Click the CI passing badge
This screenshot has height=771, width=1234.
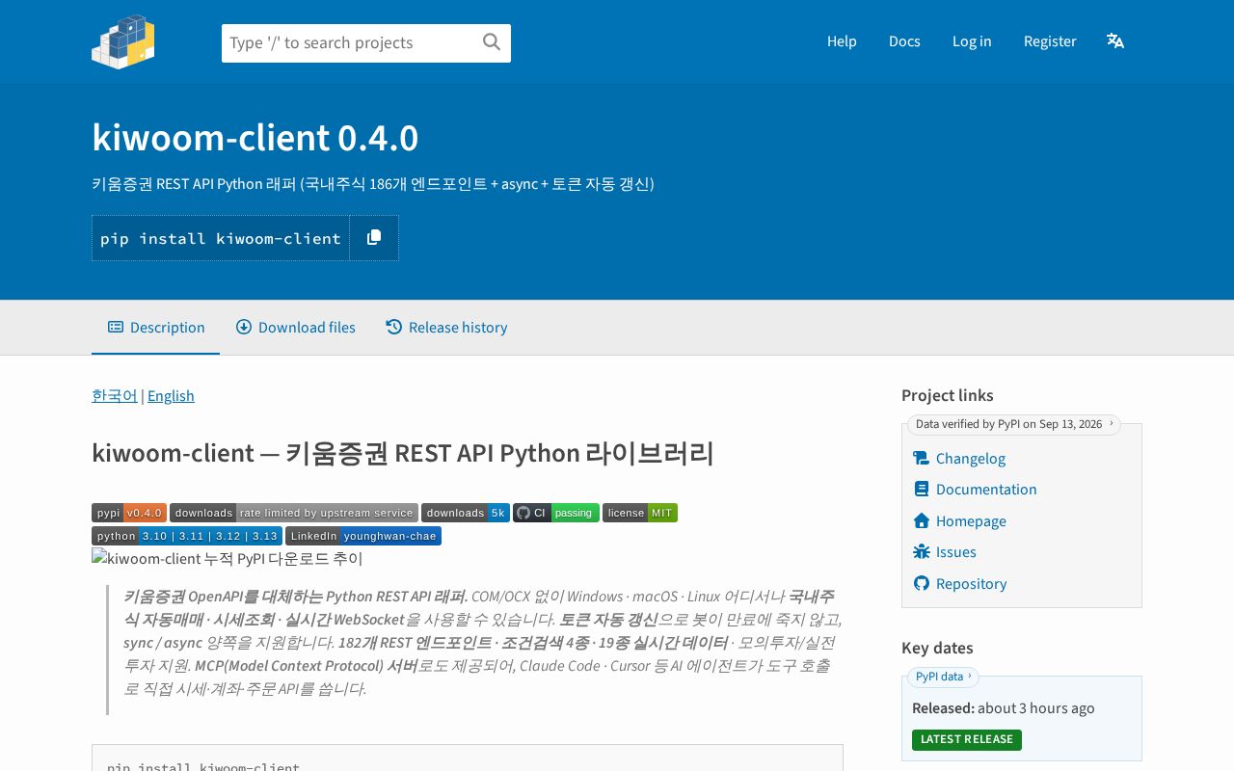point(556,513)
